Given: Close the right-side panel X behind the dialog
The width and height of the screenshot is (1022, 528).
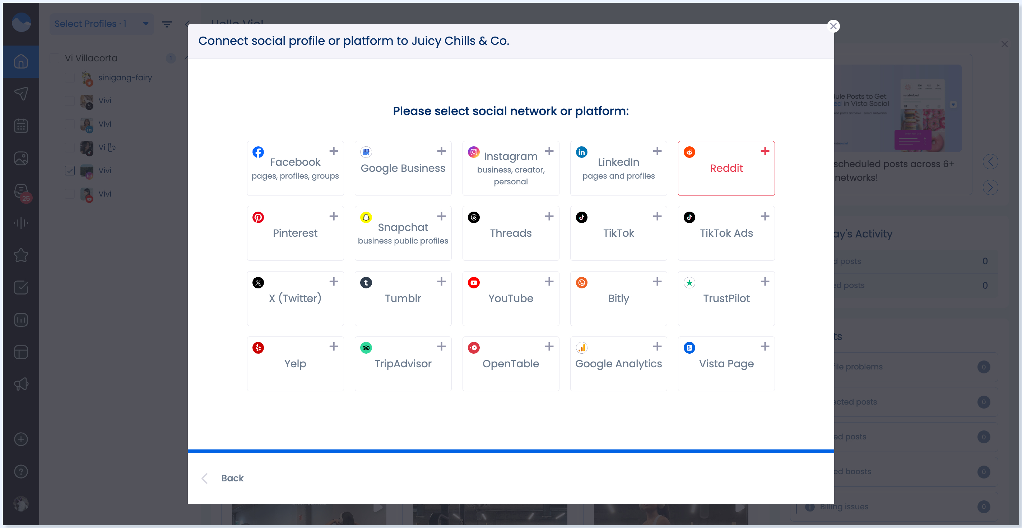Looking at the screenshot, I should 1004,44.
